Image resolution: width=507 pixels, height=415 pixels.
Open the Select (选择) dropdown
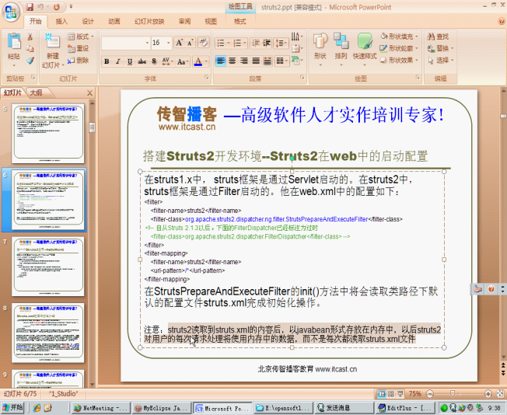[440, 61]
